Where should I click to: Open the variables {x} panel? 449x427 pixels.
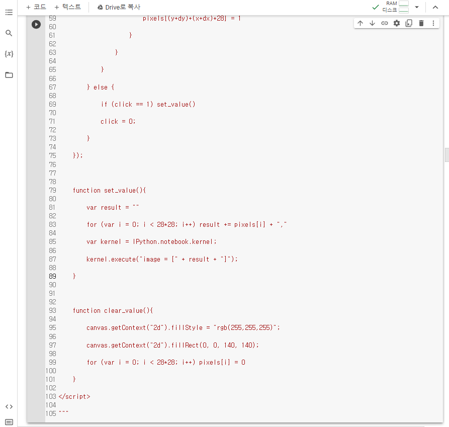click(x=9, y=54)
